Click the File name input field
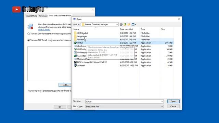Screen dimensions: 219x123 tap(123, 101)
